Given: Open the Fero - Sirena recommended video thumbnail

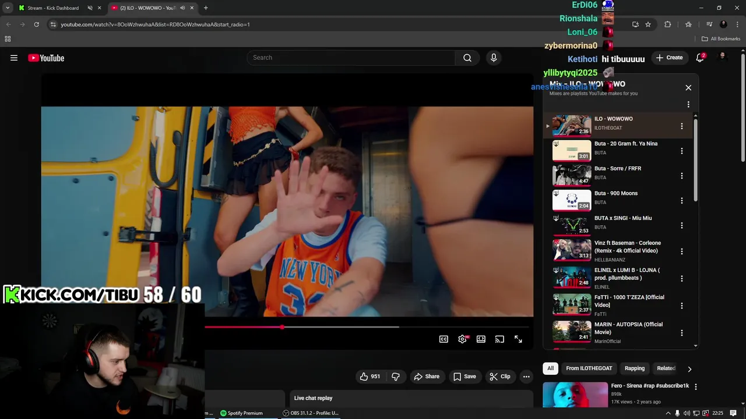Looking at the screenshot, I should click(x=575, y=395).
